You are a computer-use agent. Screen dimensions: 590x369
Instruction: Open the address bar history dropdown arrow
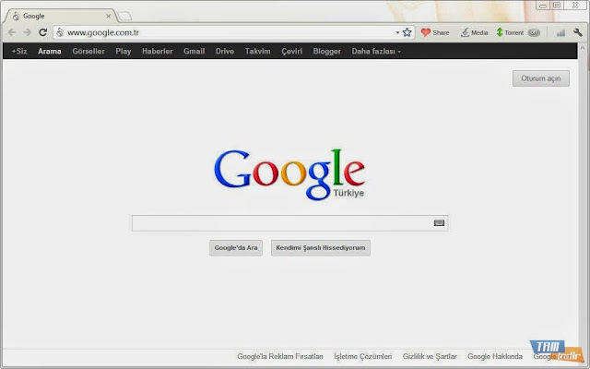[397, 33]
